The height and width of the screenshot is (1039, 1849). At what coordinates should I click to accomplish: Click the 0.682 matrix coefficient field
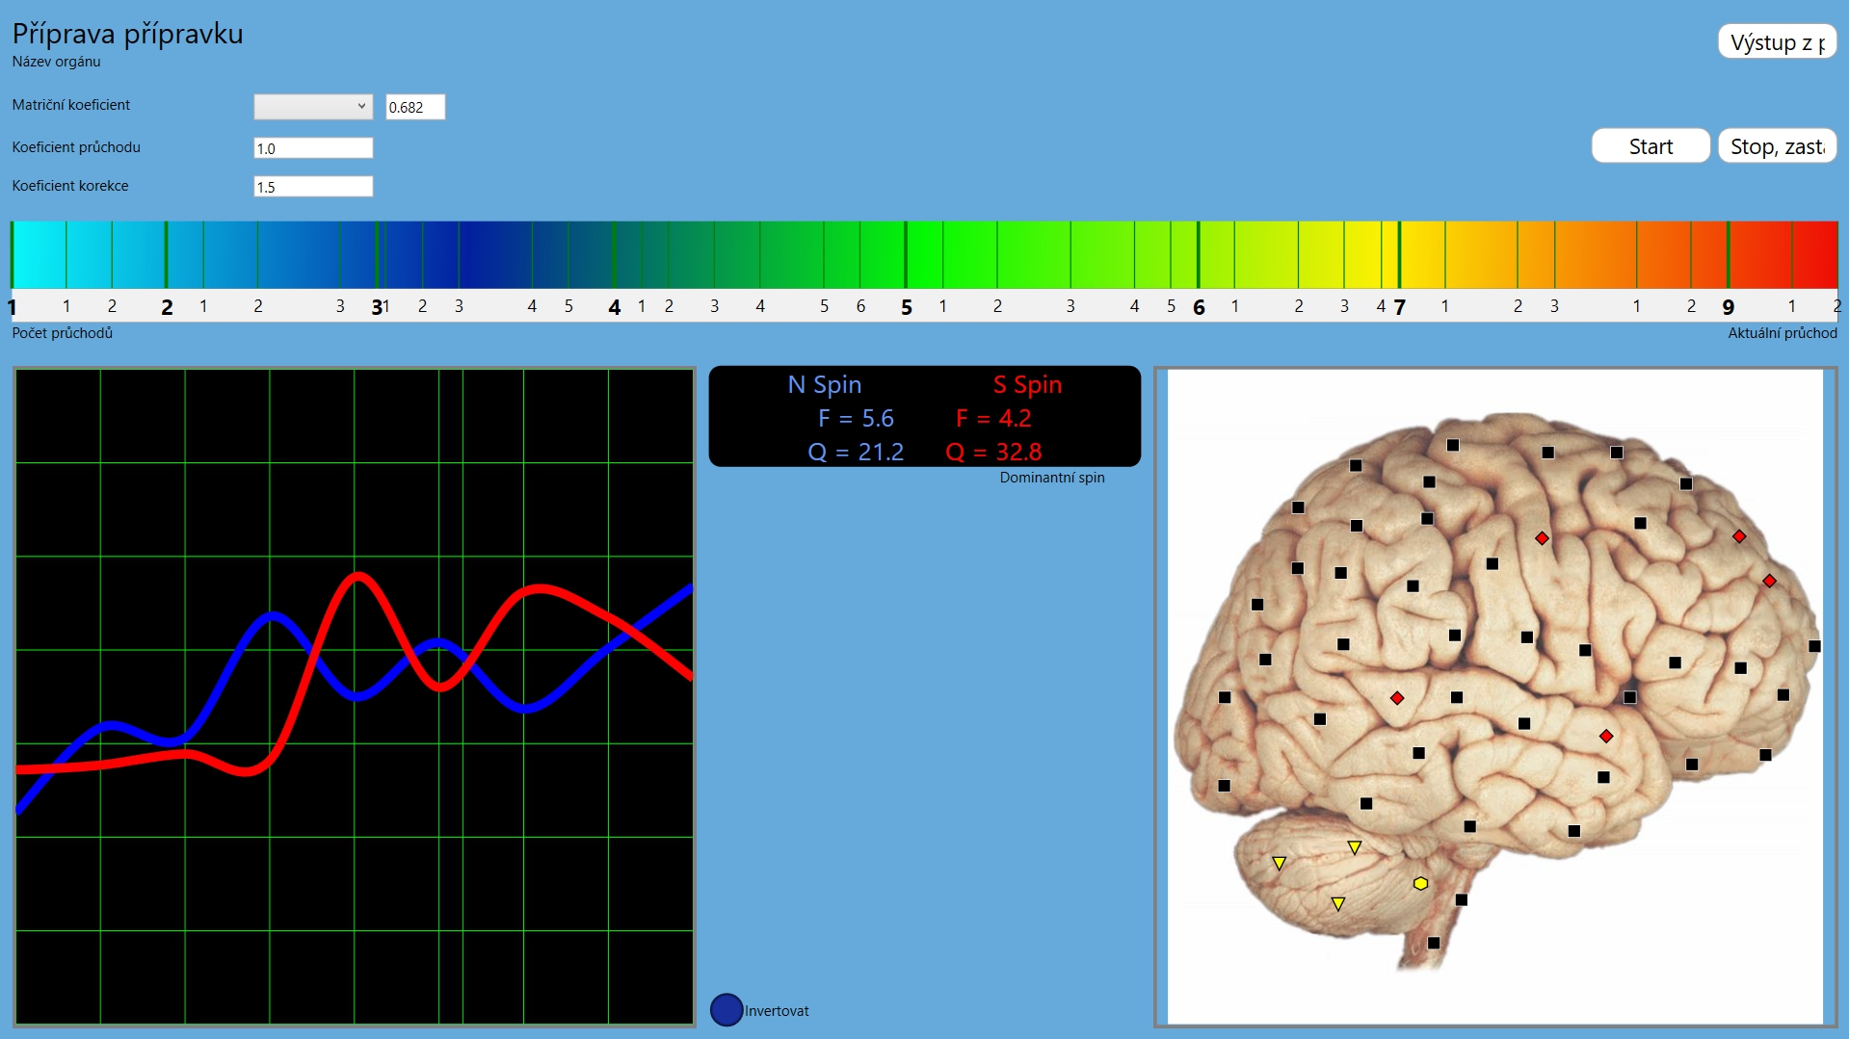pos(415,107)
